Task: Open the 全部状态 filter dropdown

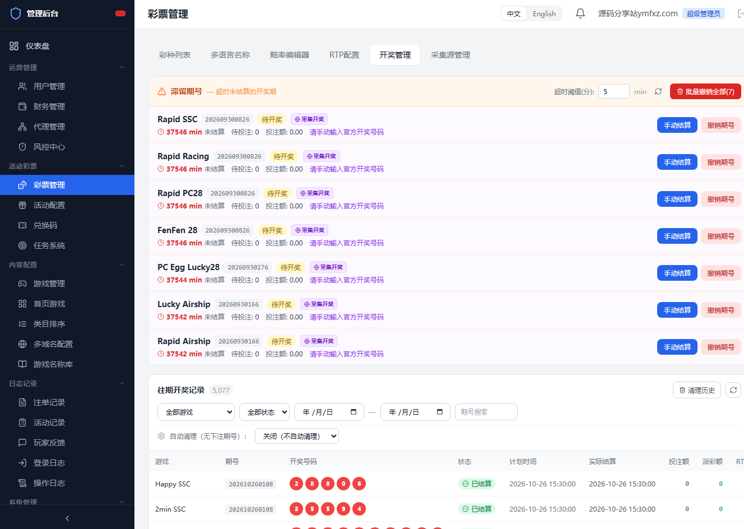Action: (x=264, y=412)
